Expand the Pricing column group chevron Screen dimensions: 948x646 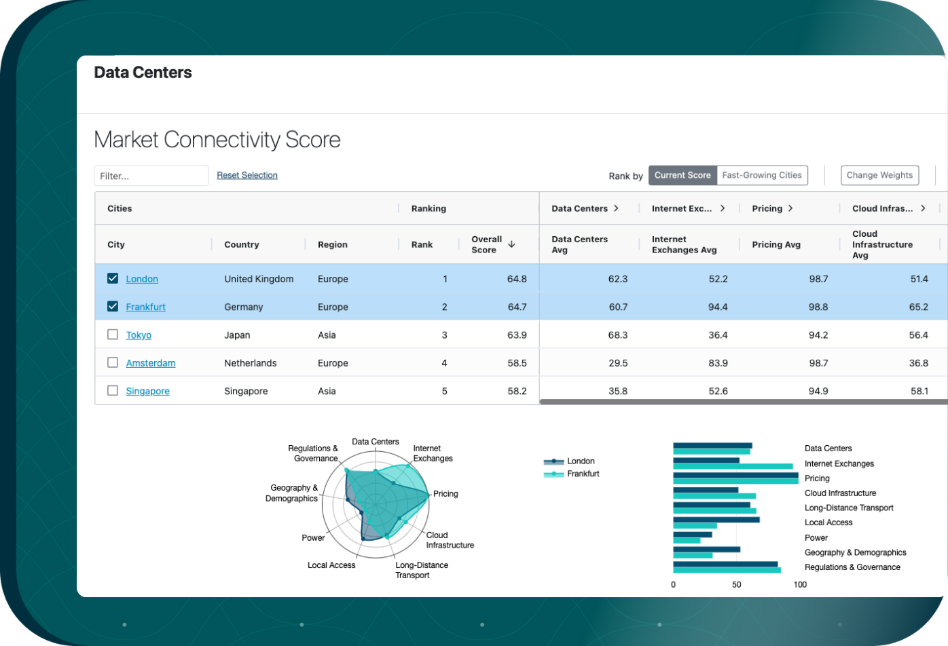point(791,208)
